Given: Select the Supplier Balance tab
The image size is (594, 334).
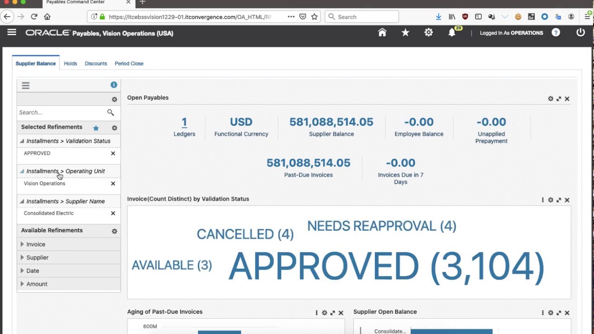Looking at the screenshot, I should [x=36, y=64].
